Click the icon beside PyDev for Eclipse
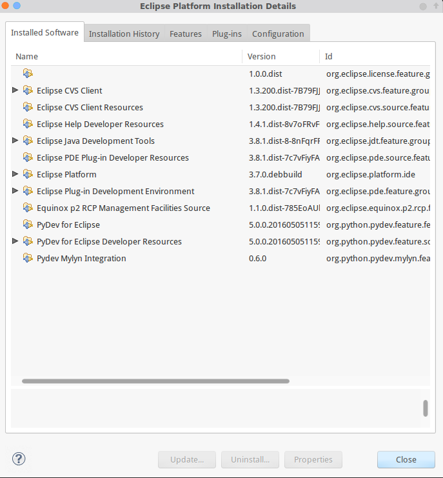This screenshot has width=443, height=478. tap(28, 224)
